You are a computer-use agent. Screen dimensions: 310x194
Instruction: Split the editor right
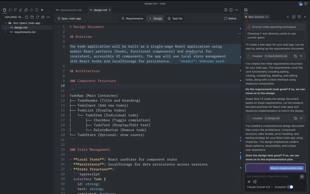(231, 10)
